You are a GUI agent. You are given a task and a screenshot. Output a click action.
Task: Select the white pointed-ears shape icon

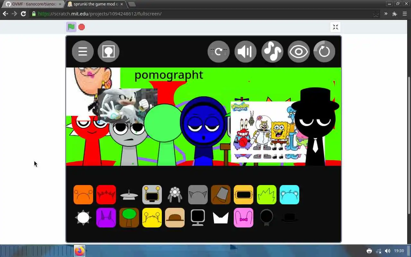[x=221, y=218]
